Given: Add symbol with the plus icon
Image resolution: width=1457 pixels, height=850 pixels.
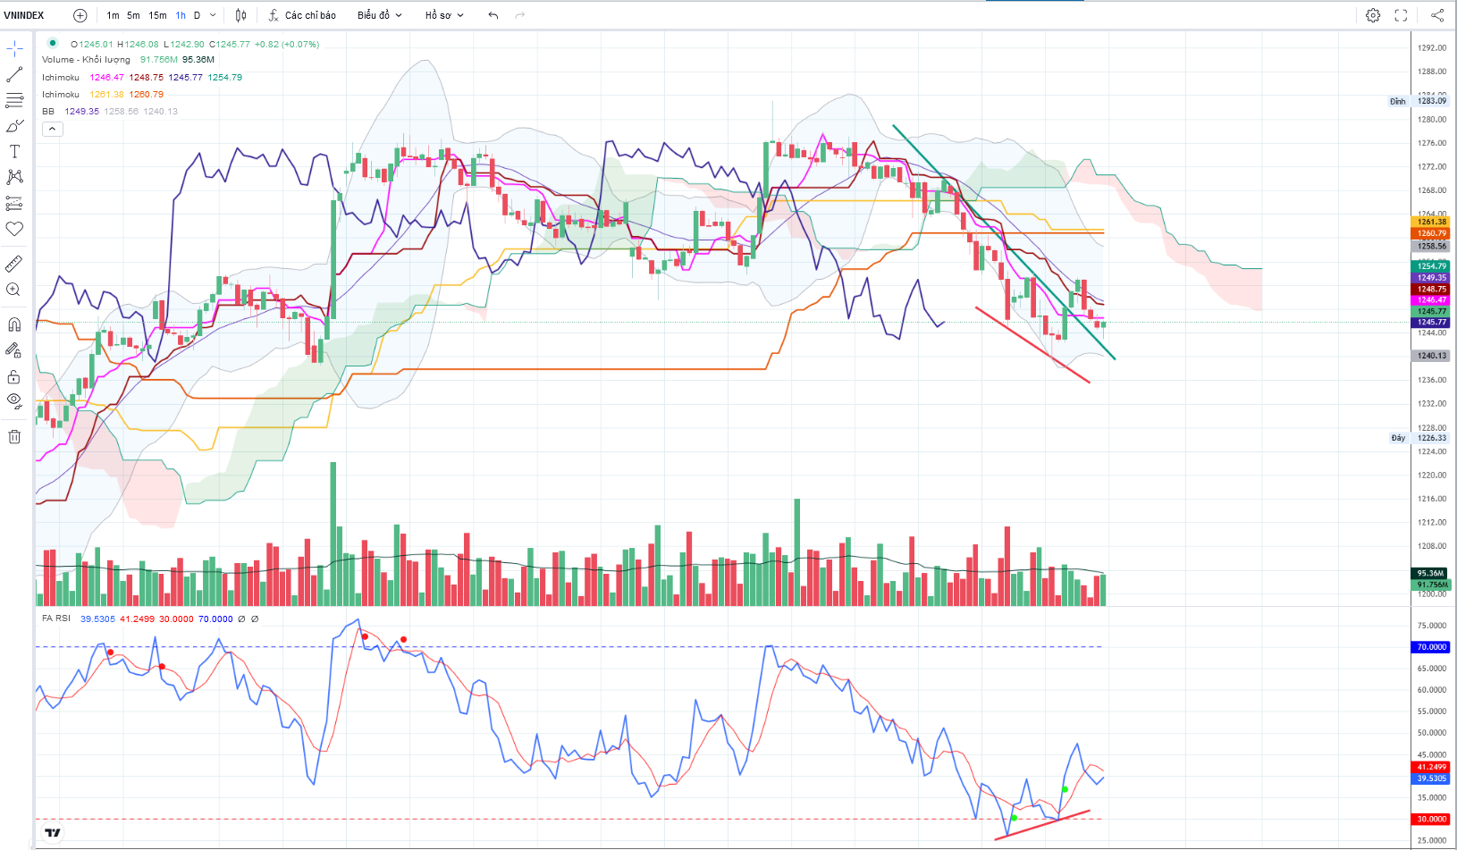Looking at the screenshot, I should tap(80, 15).
